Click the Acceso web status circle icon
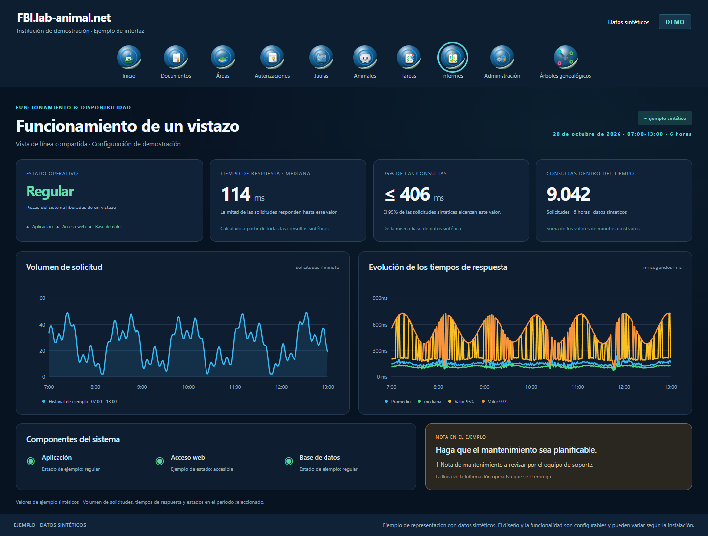 pos(160,461)
